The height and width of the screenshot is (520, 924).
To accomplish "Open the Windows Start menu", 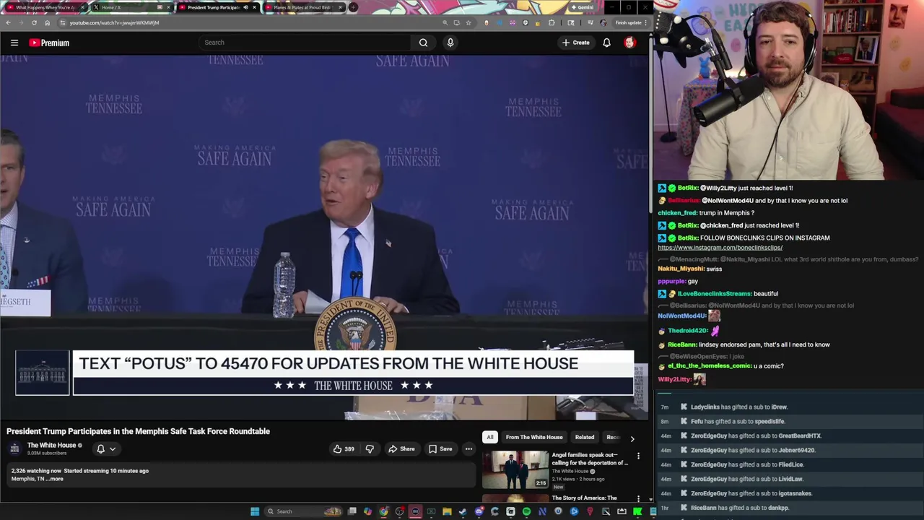I will click(x=255, y=511).
